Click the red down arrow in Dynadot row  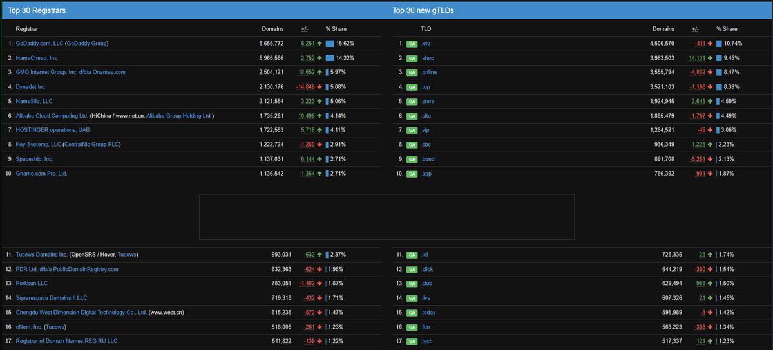click(320, 86)
